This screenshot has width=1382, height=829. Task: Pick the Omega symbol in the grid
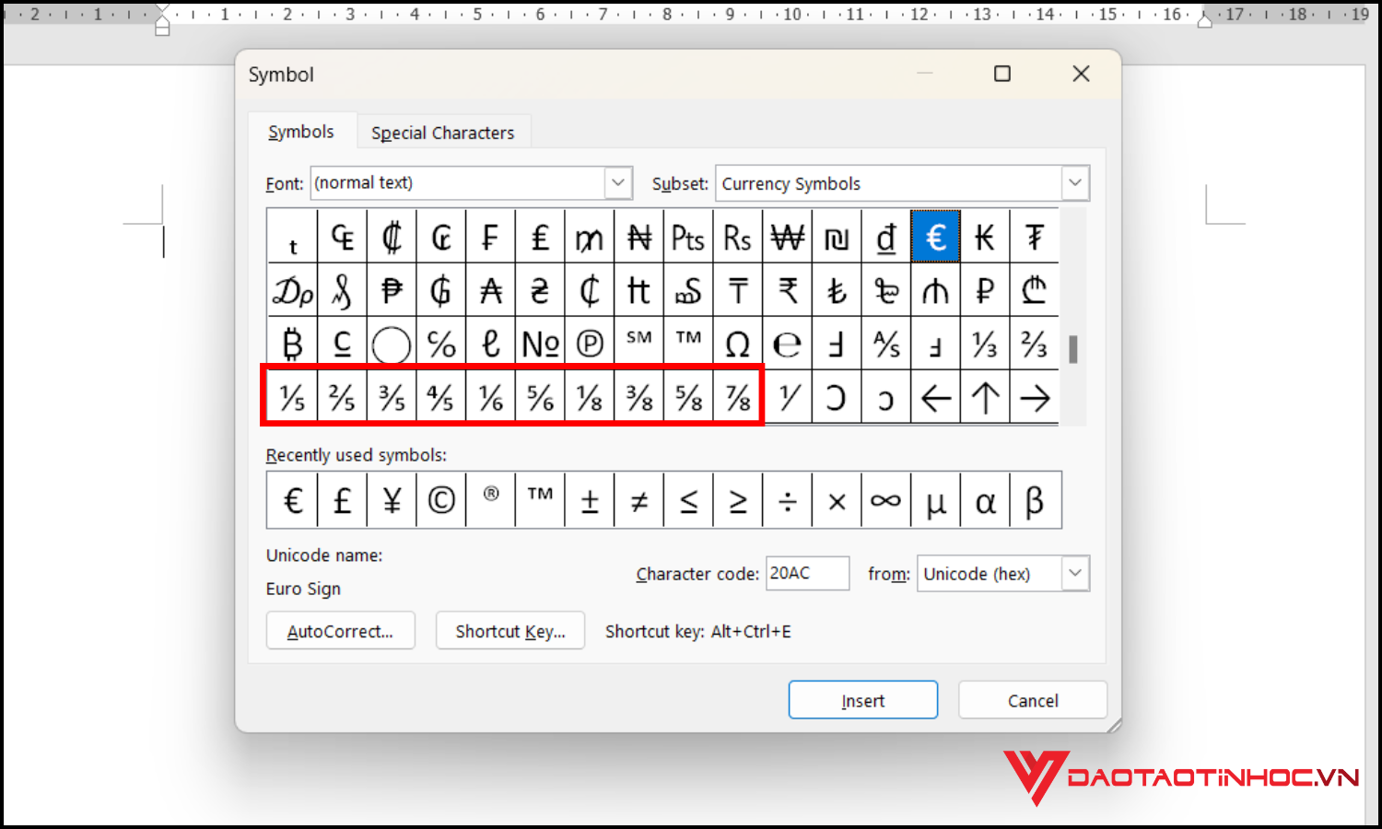click(x=738, y=344)
